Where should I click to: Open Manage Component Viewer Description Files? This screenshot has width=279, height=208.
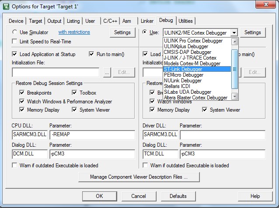(x=139, y=177)
